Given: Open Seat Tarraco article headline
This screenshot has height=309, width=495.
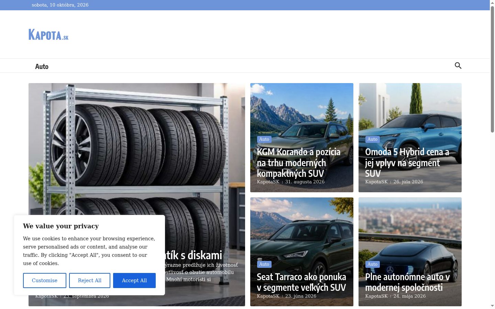Looking at the screenshot, I should click(301, 282).
